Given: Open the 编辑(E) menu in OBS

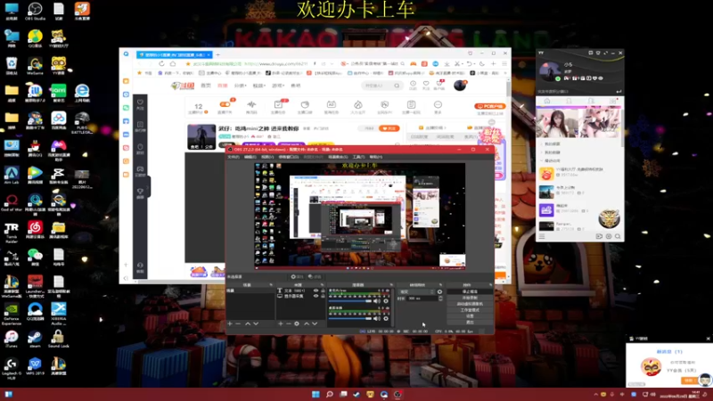Looking at the screenshot, I should click(x=250, y=157).
